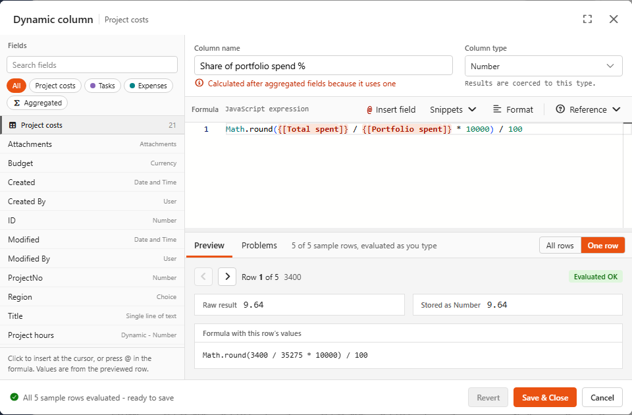Image resolution: width=632 pixels, height=415 pixels.
Task: Filter fields by Project costs
Action: 55,86
